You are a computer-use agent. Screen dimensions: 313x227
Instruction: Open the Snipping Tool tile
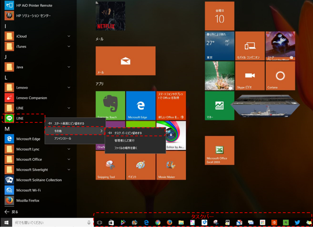pos(110,165)
